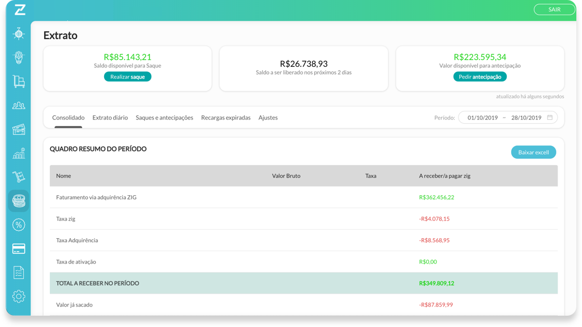Open the bar chart reports icon
582x327 pixels.
coord(19,153)
